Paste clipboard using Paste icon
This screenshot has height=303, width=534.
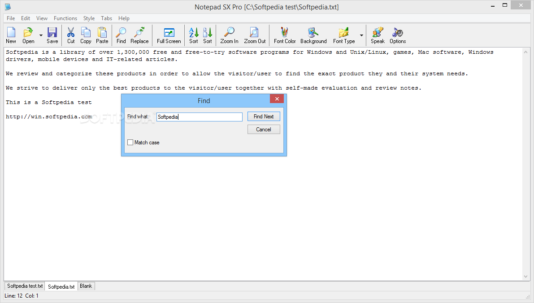coord(102,35)
